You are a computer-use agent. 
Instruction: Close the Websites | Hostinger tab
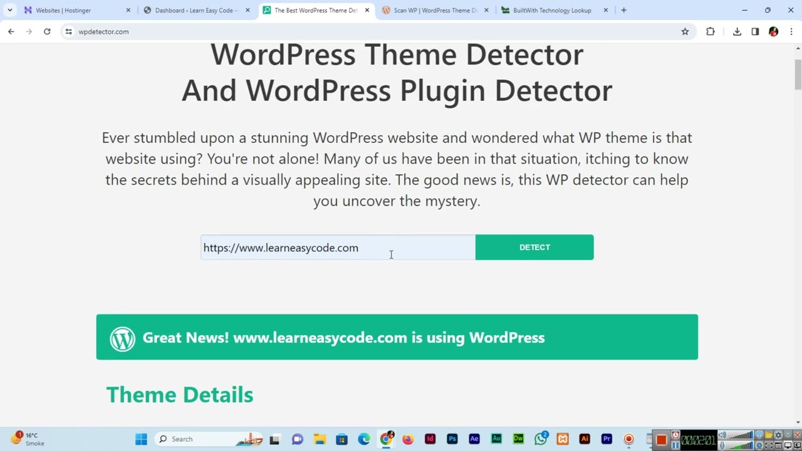click(128, 10)
